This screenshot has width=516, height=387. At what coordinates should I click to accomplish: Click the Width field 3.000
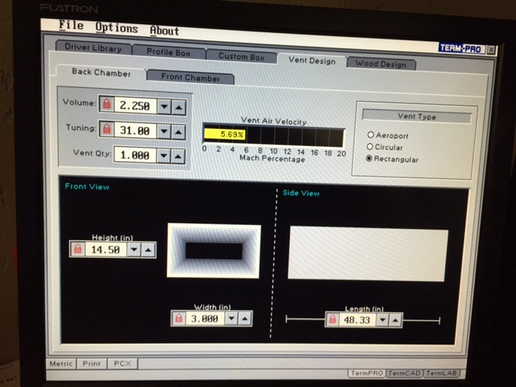(x=205, y=318)
